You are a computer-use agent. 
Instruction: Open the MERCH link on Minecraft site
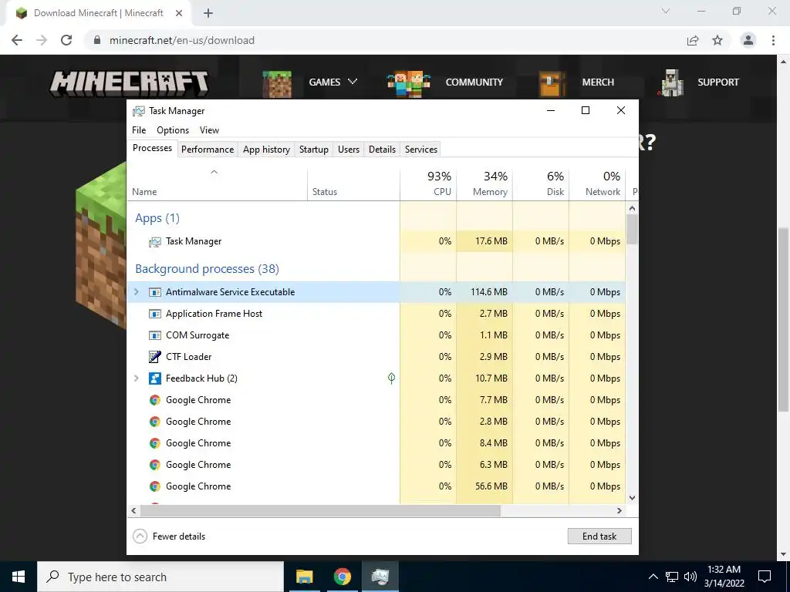click(x=598, y=82)
